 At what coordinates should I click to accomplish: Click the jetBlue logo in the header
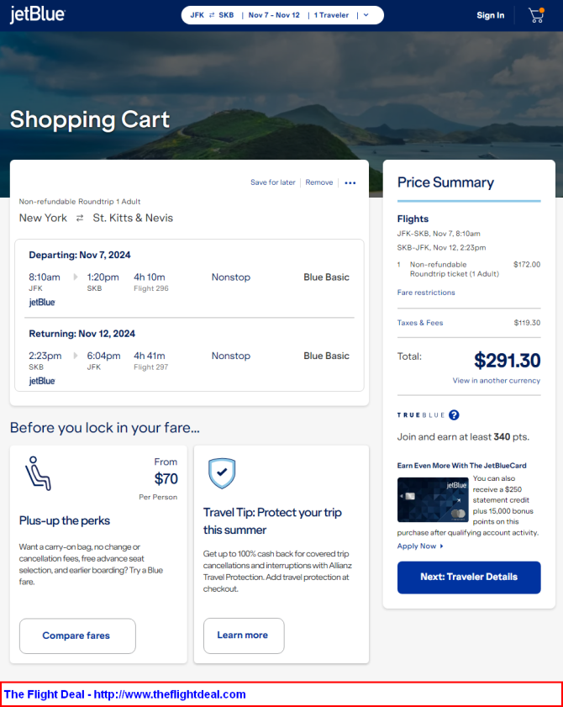[38, 15]
